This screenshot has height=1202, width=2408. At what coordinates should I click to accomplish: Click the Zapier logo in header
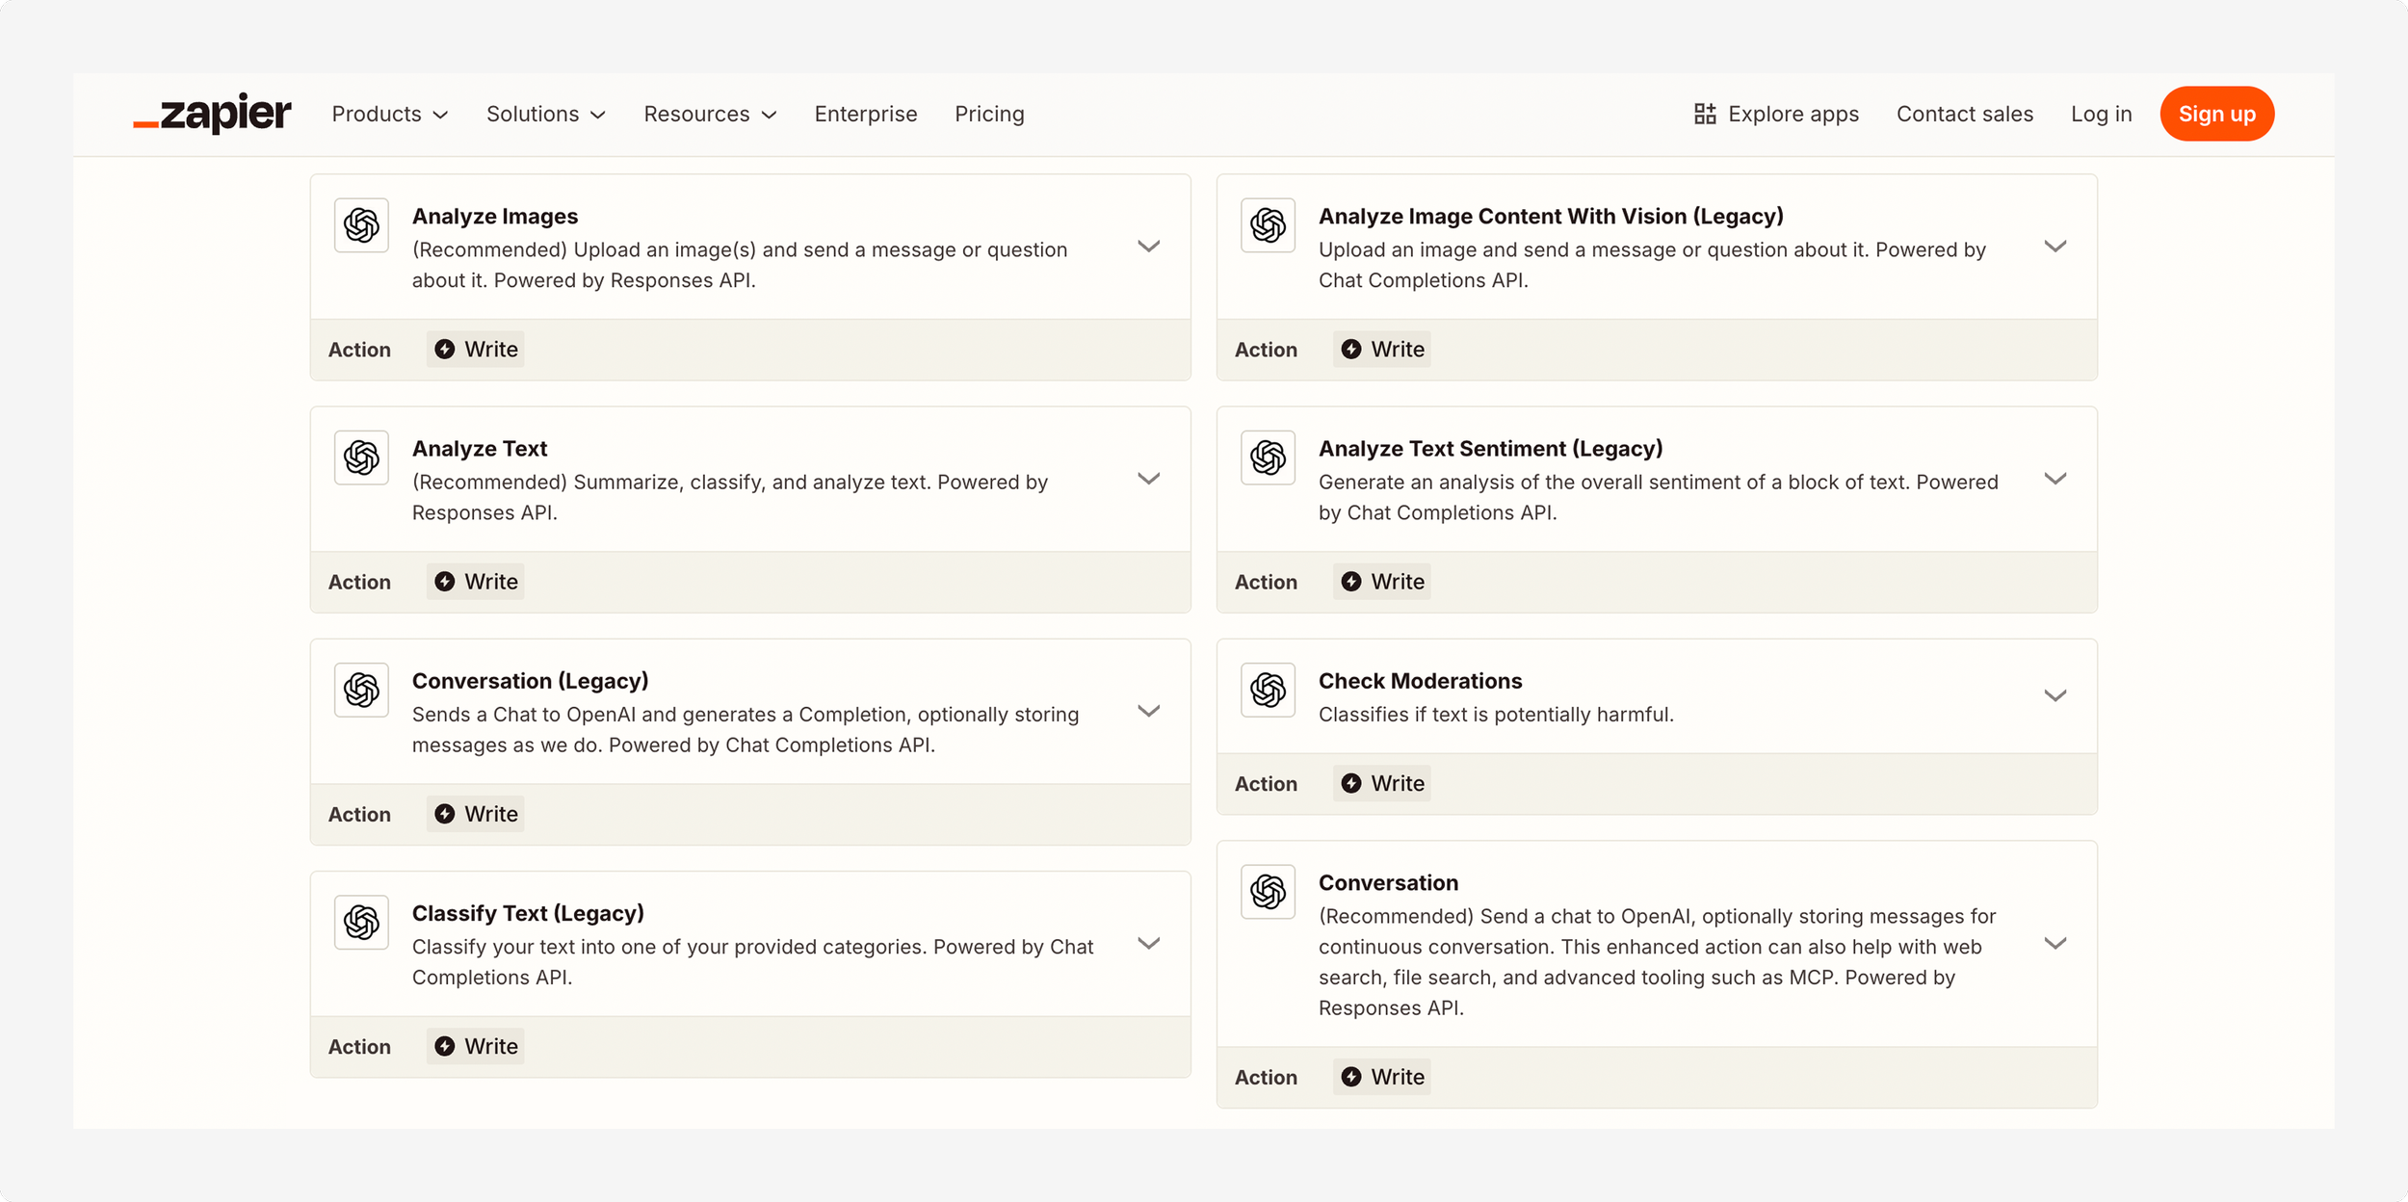pos(212,114)
